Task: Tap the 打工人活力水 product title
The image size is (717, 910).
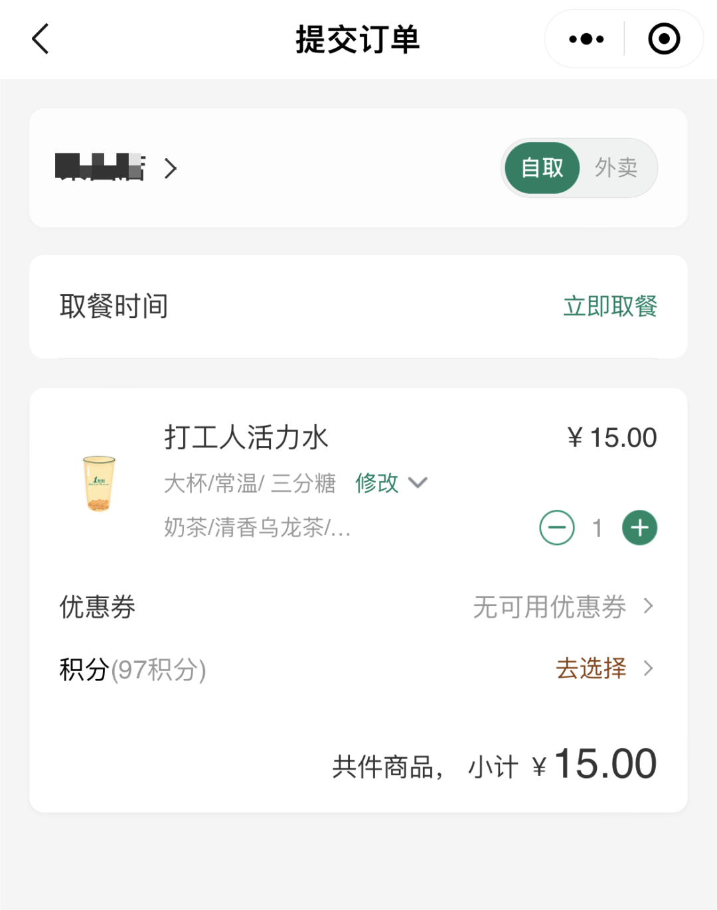Action: tap(246, 438)
